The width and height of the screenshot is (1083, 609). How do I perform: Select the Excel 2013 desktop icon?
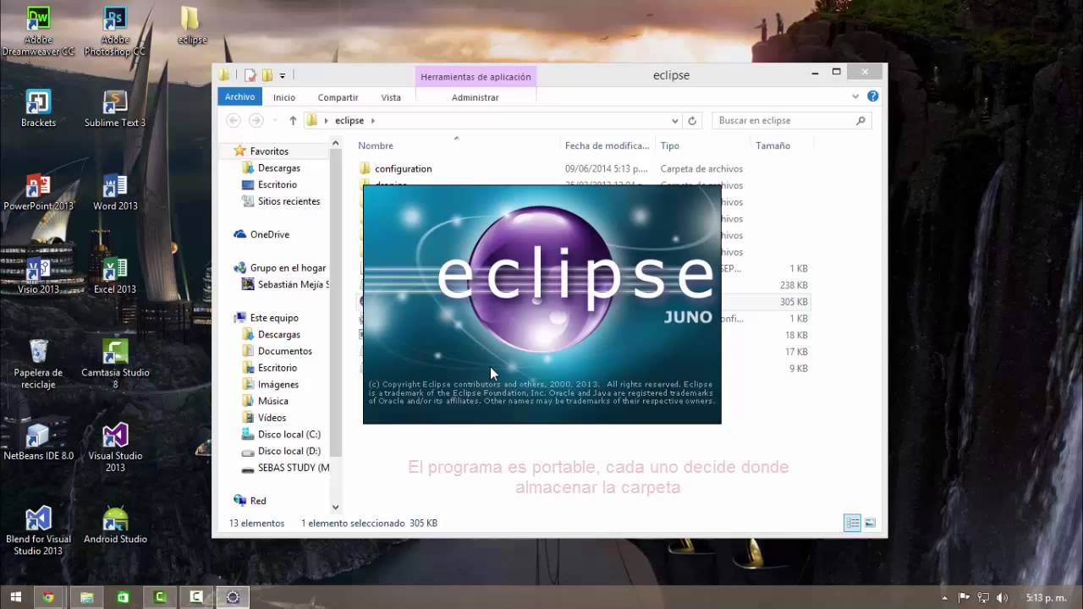[115, 275]
